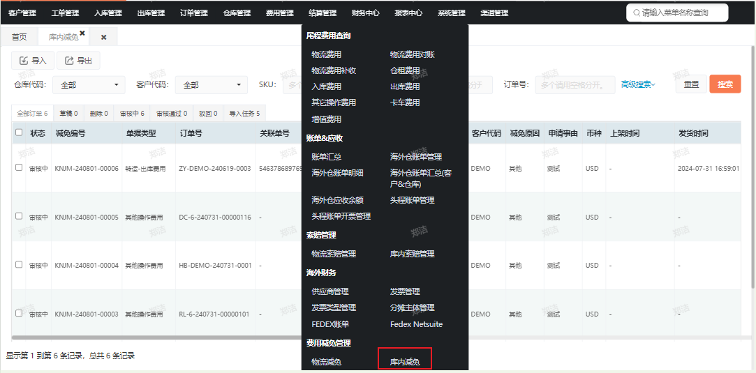The image size is (756, 373).
Task: Select the 审核中 6 status tab
Action: click(132, 114)
